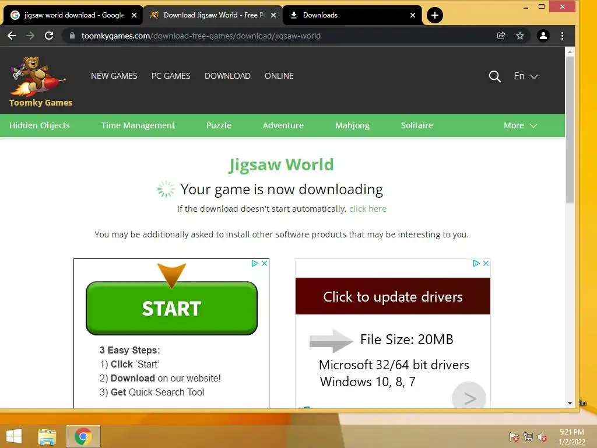Open Action Center flag tray icon
Viewport: 597px width, 448px height.
point(514,437)
